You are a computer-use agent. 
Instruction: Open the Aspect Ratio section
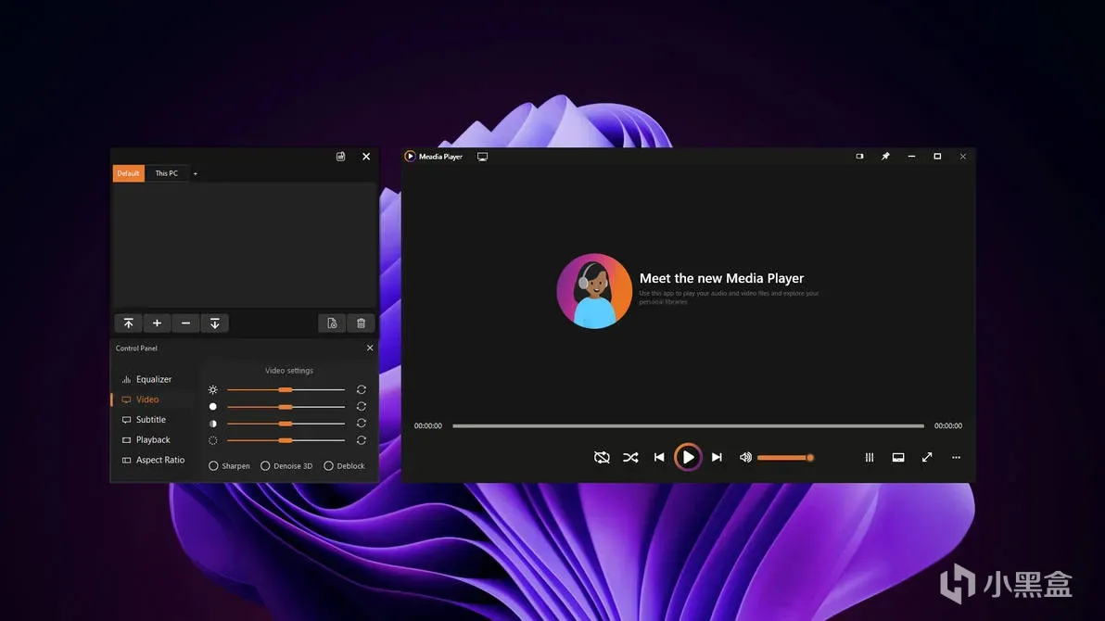153,461
